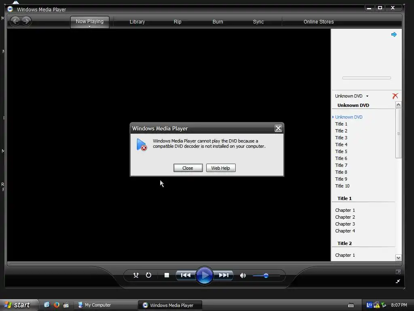Open the Now Playing tab

pos(89,21)
